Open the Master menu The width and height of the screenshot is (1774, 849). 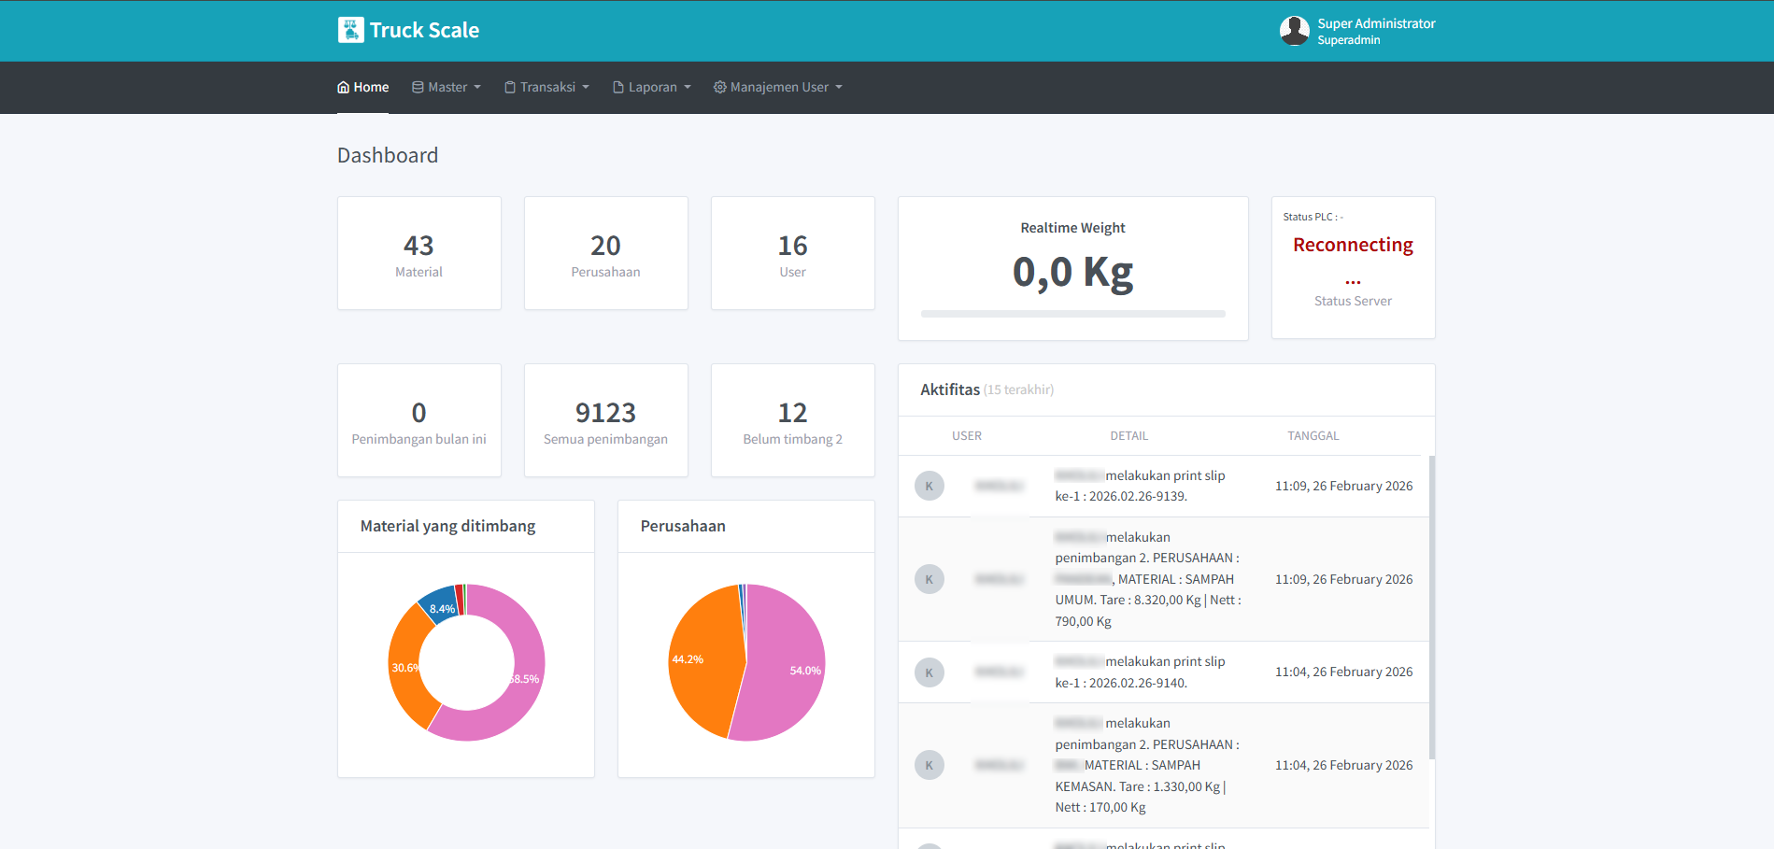coord(447,87)
